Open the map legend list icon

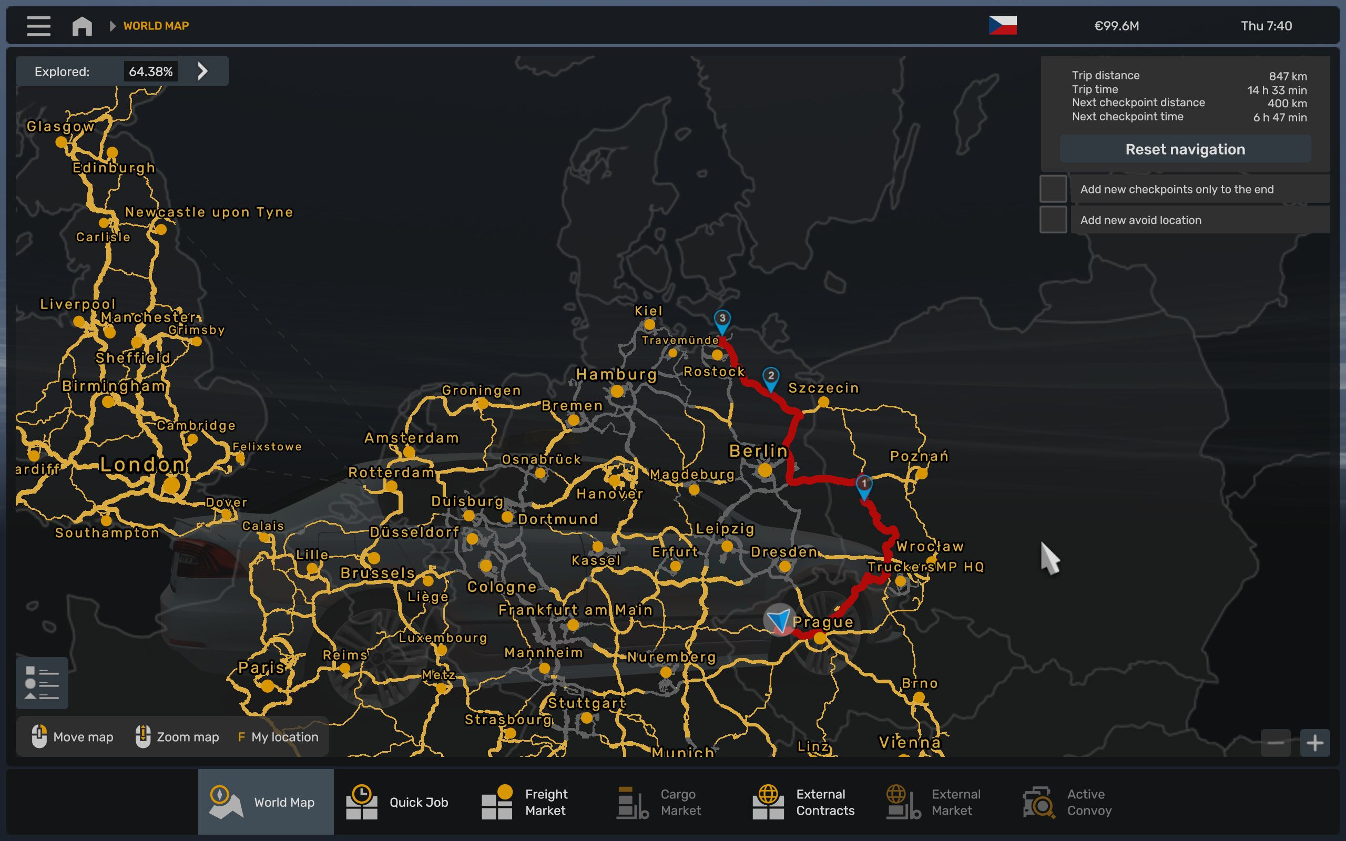point(42,683)
